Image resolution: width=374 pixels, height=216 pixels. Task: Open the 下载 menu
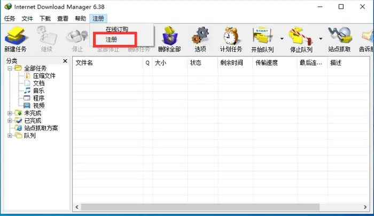(45, 18)
